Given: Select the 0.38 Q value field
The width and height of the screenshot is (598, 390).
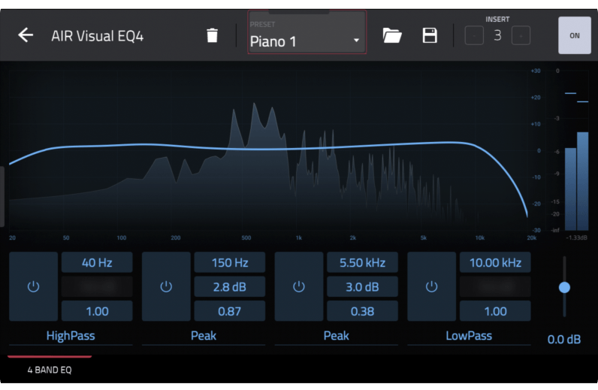Looking at the screenshot, I should pos(362,311).
